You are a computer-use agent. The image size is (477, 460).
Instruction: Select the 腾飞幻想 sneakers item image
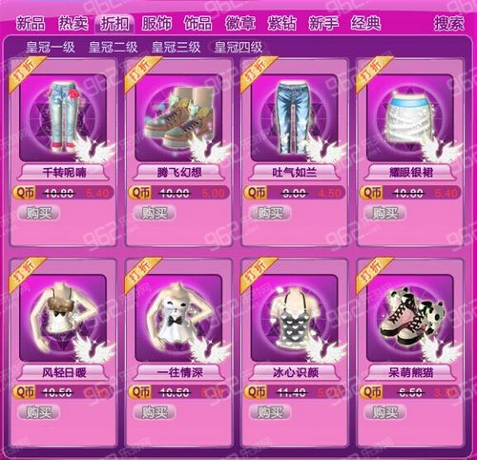[178, 118]
